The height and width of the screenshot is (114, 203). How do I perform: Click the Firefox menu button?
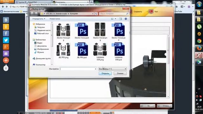[x=7, y=1]
